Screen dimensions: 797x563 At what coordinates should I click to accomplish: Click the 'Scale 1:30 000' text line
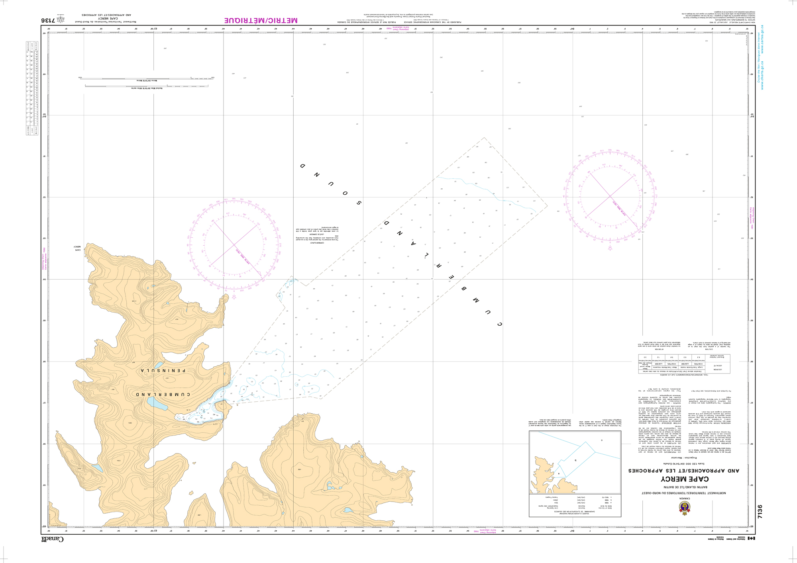[x=684, y=463]
